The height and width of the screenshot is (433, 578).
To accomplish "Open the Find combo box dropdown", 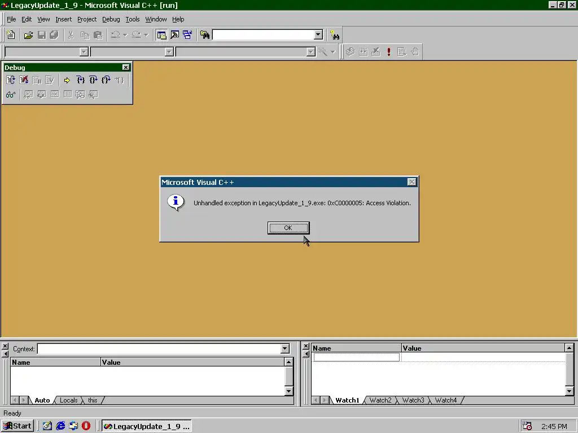I will point(318,35).
